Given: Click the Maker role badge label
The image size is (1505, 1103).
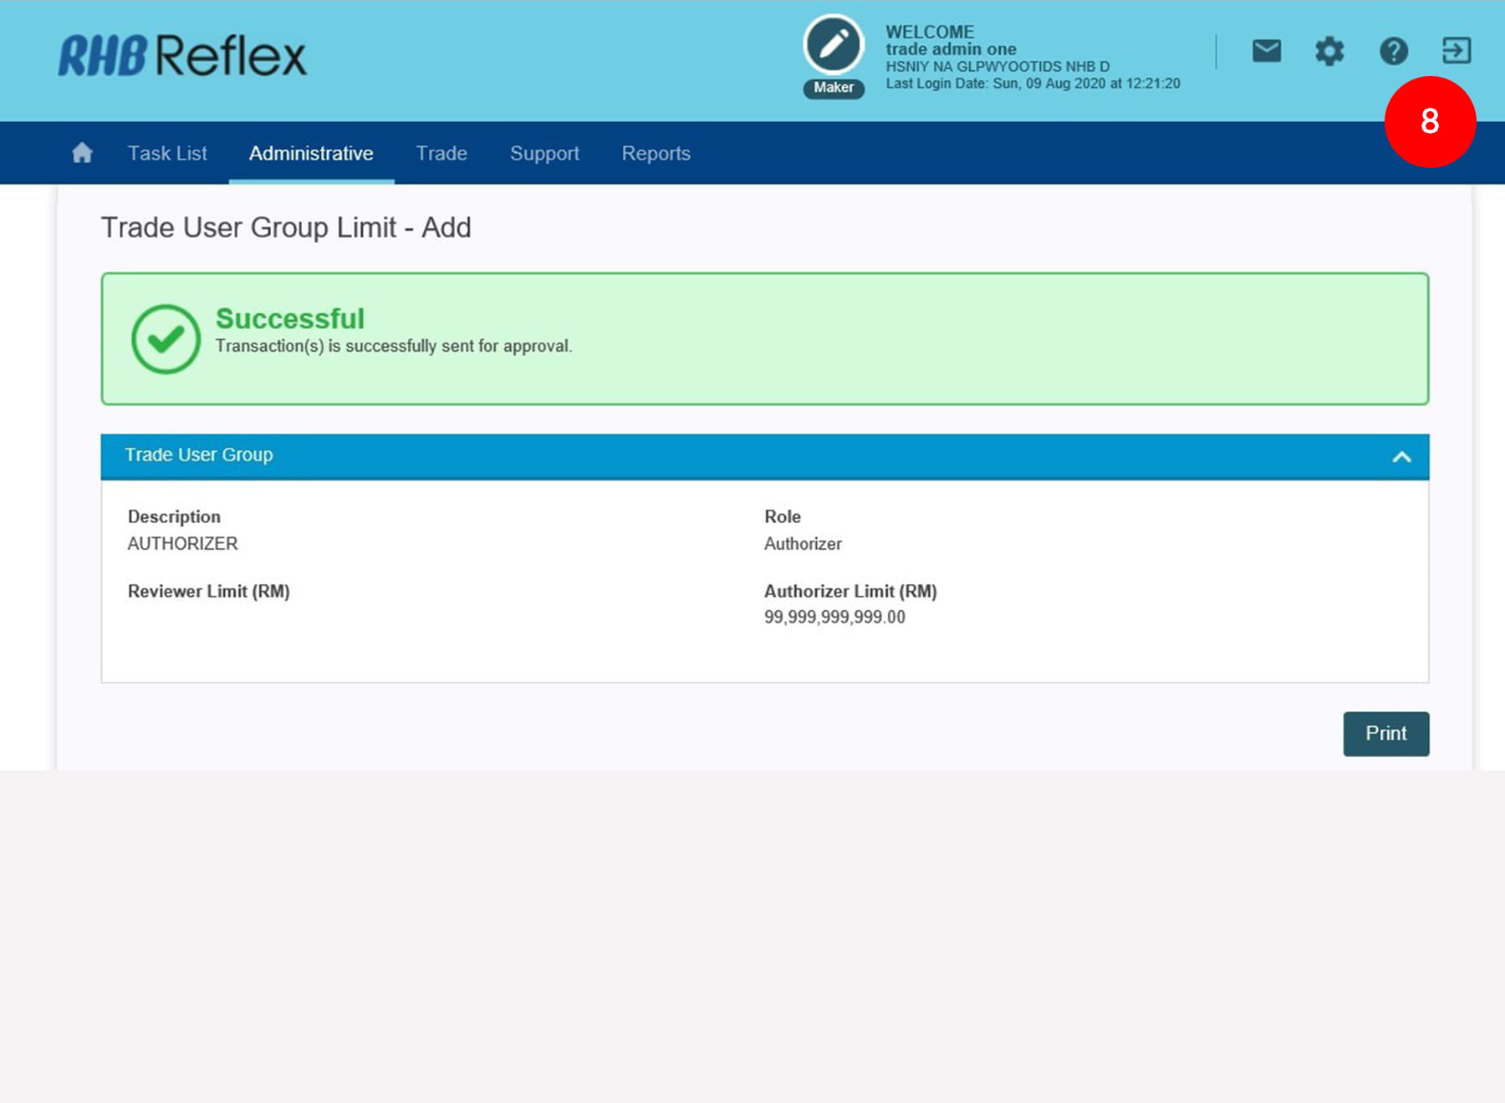Looking at the screenshot, I should (834, 88).
